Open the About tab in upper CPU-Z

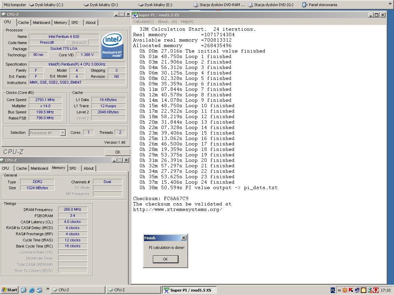pyautogui.click(x=90, y=23)
